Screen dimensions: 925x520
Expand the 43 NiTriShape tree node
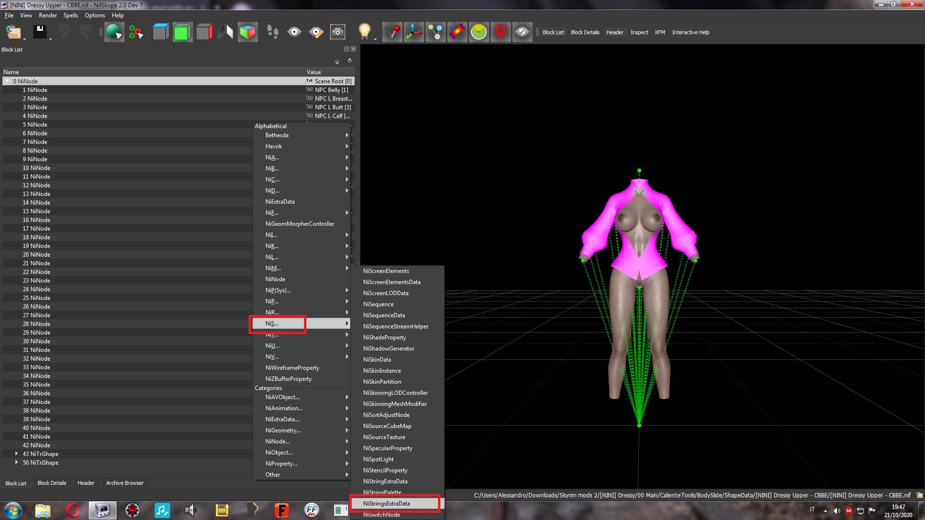coord(16,454)
